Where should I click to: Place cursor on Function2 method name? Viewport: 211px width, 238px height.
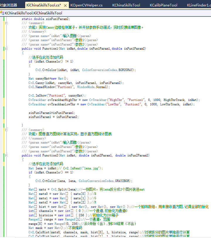click(x=50, y=155)
